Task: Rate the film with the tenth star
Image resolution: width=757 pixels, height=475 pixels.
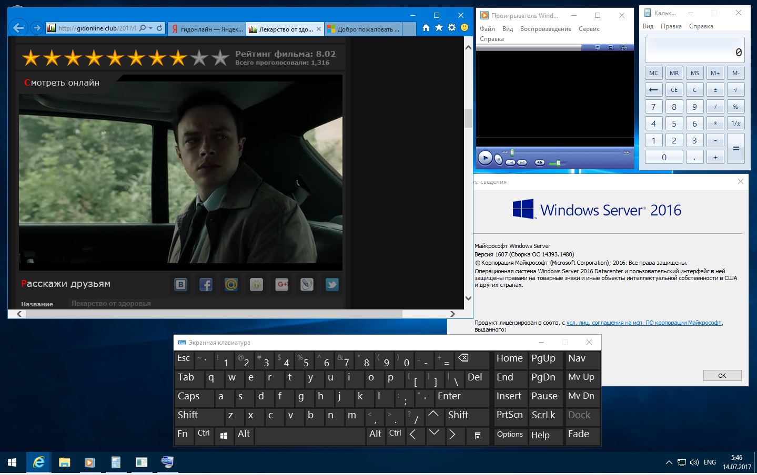Action: point(220,58)
